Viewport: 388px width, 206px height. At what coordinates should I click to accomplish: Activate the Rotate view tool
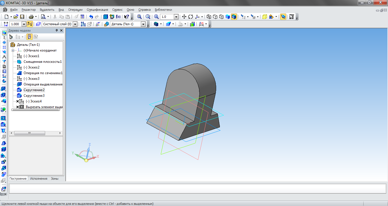click(x=191, y=17)
